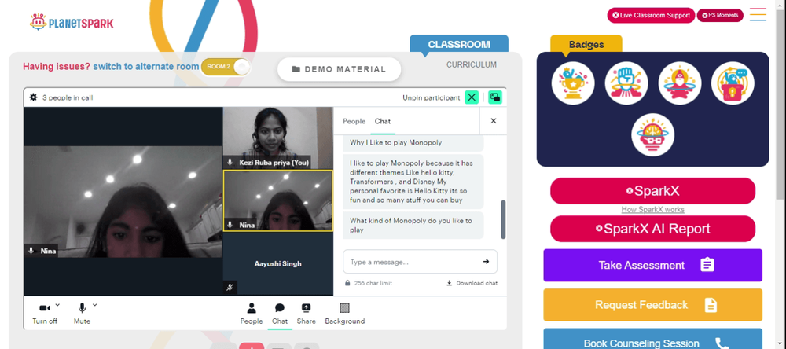This screenshot has height=349, width=786.
Task: Select the trophy badge
Action: (573, 83)
